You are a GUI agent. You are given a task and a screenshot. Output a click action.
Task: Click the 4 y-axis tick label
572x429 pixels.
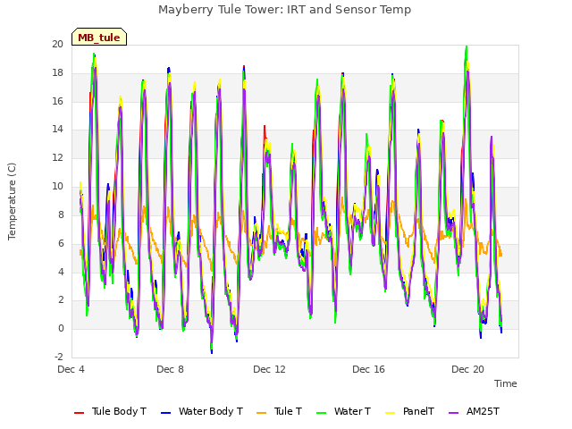61,272
